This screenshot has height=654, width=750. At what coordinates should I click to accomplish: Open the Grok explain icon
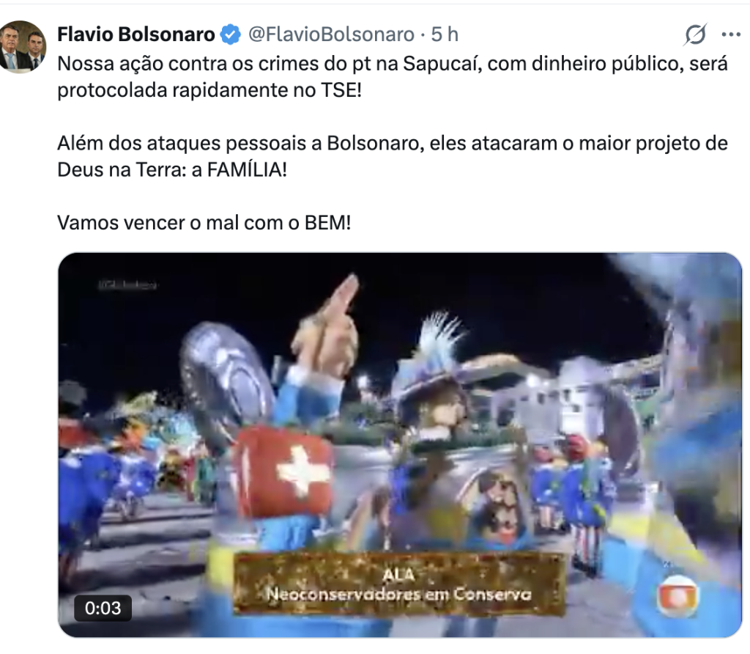[695, 34]
